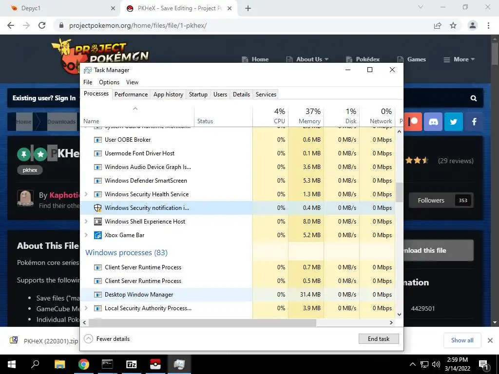Image resolution: width=499 pixels, height=374 pixels.
Task: Open the More dropdown in site nav
Action: coord(459,59)
